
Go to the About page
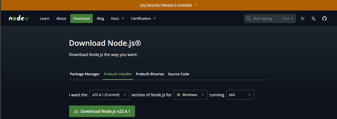click(61, 18)
